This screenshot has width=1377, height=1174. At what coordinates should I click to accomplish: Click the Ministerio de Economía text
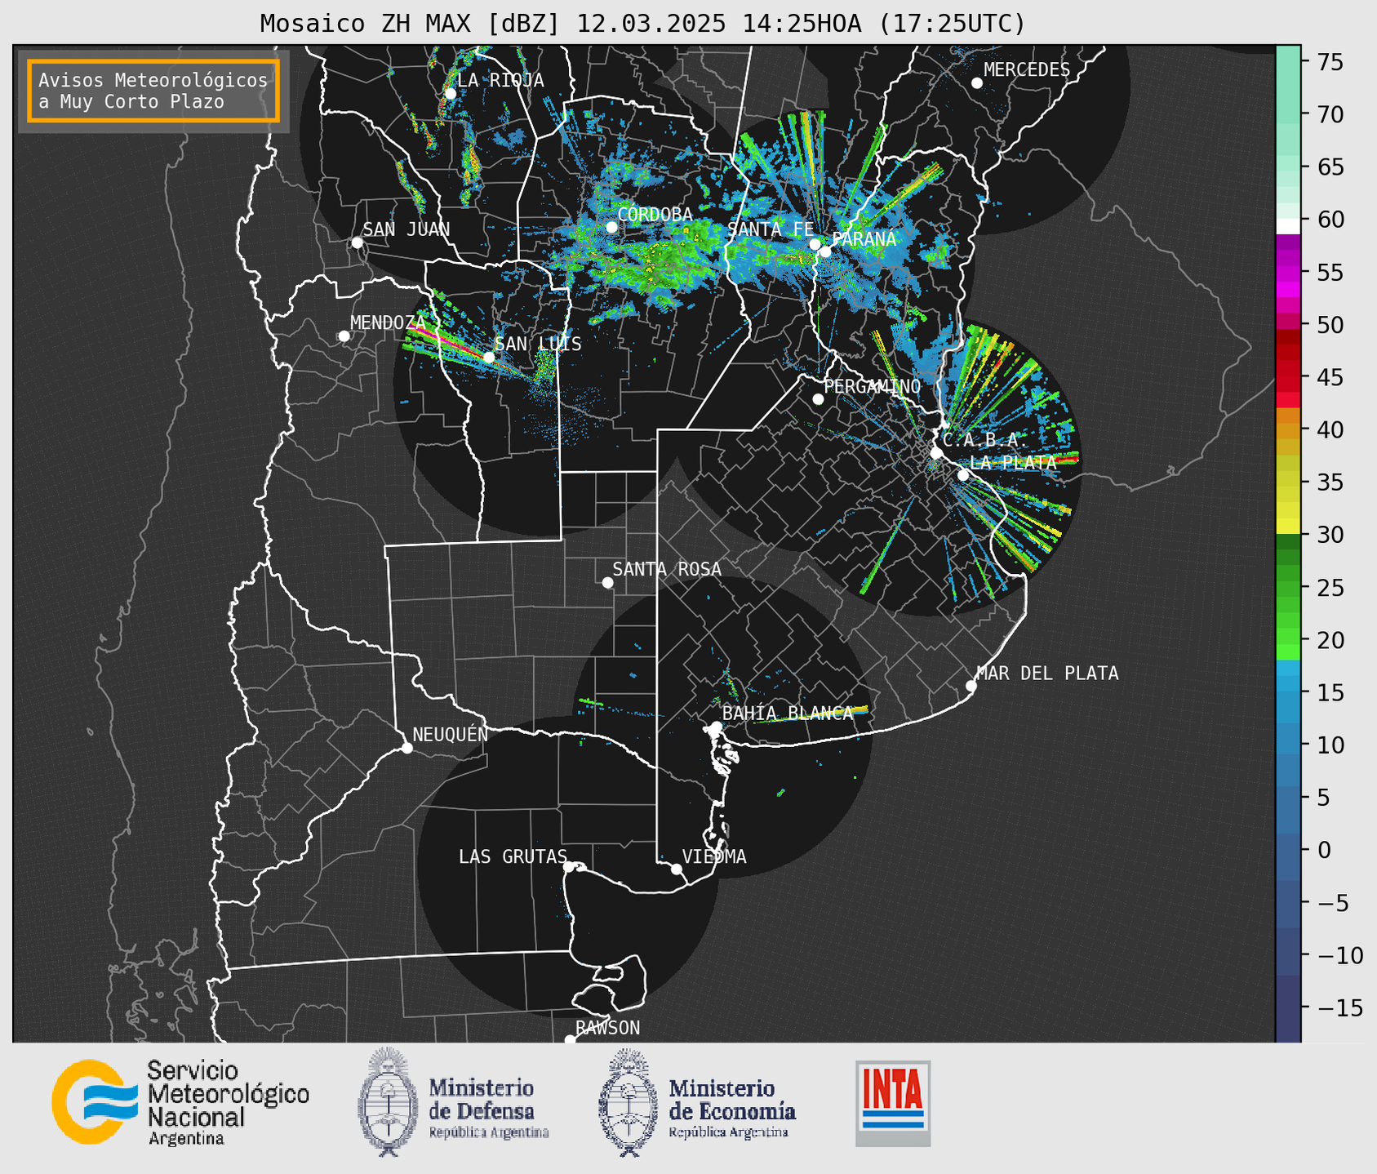(732, 1108)
